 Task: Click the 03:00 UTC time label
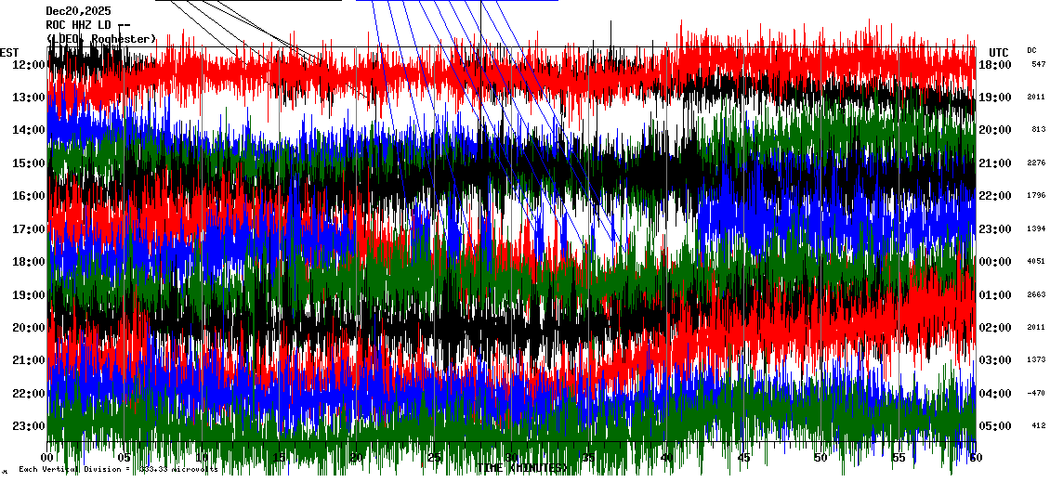pyautogui.click(x=994, y=360)
